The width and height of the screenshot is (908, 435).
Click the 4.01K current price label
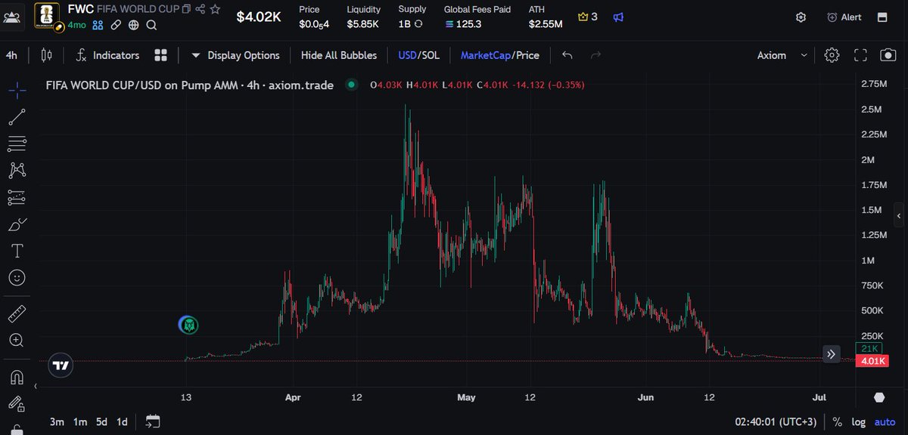click(872, 361)
